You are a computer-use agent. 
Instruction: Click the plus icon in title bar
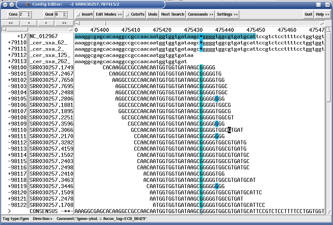point(12,4)
